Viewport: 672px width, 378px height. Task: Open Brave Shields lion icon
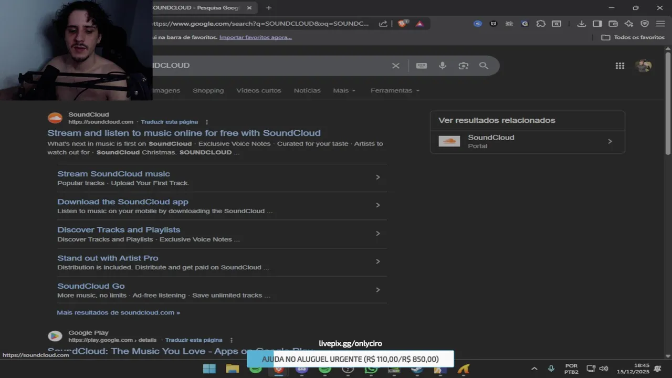coord(403,24)
